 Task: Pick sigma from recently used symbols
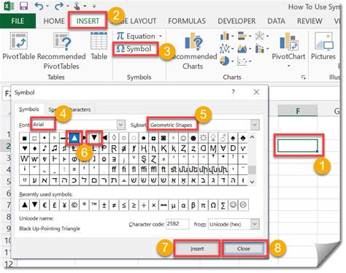(x=223, y=205)
